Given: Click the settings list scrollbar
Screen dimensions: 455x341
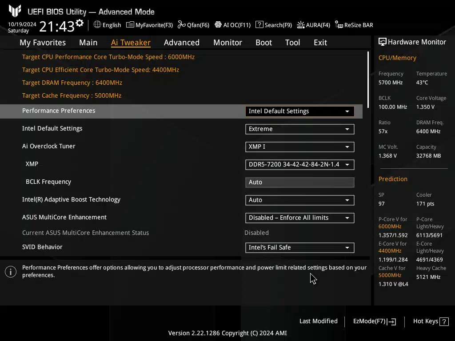Looking at the screenshot, I should click(368, 80).
